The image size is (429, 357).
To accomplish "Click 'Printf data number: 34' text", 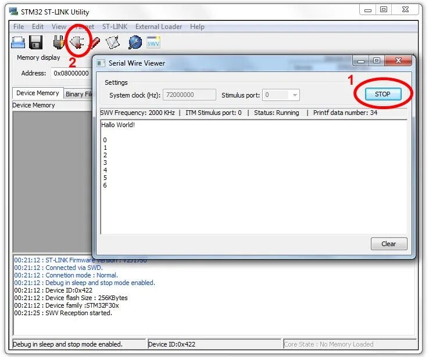I will click(345, 113).
